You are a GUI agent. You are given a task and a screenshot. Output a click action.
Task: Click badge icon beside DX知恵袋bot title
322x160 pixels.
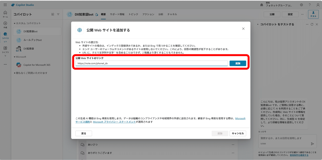96,15
